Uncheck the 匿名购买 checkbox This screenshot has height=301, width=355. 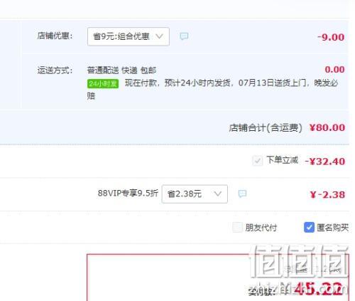[x=309, y=227]
